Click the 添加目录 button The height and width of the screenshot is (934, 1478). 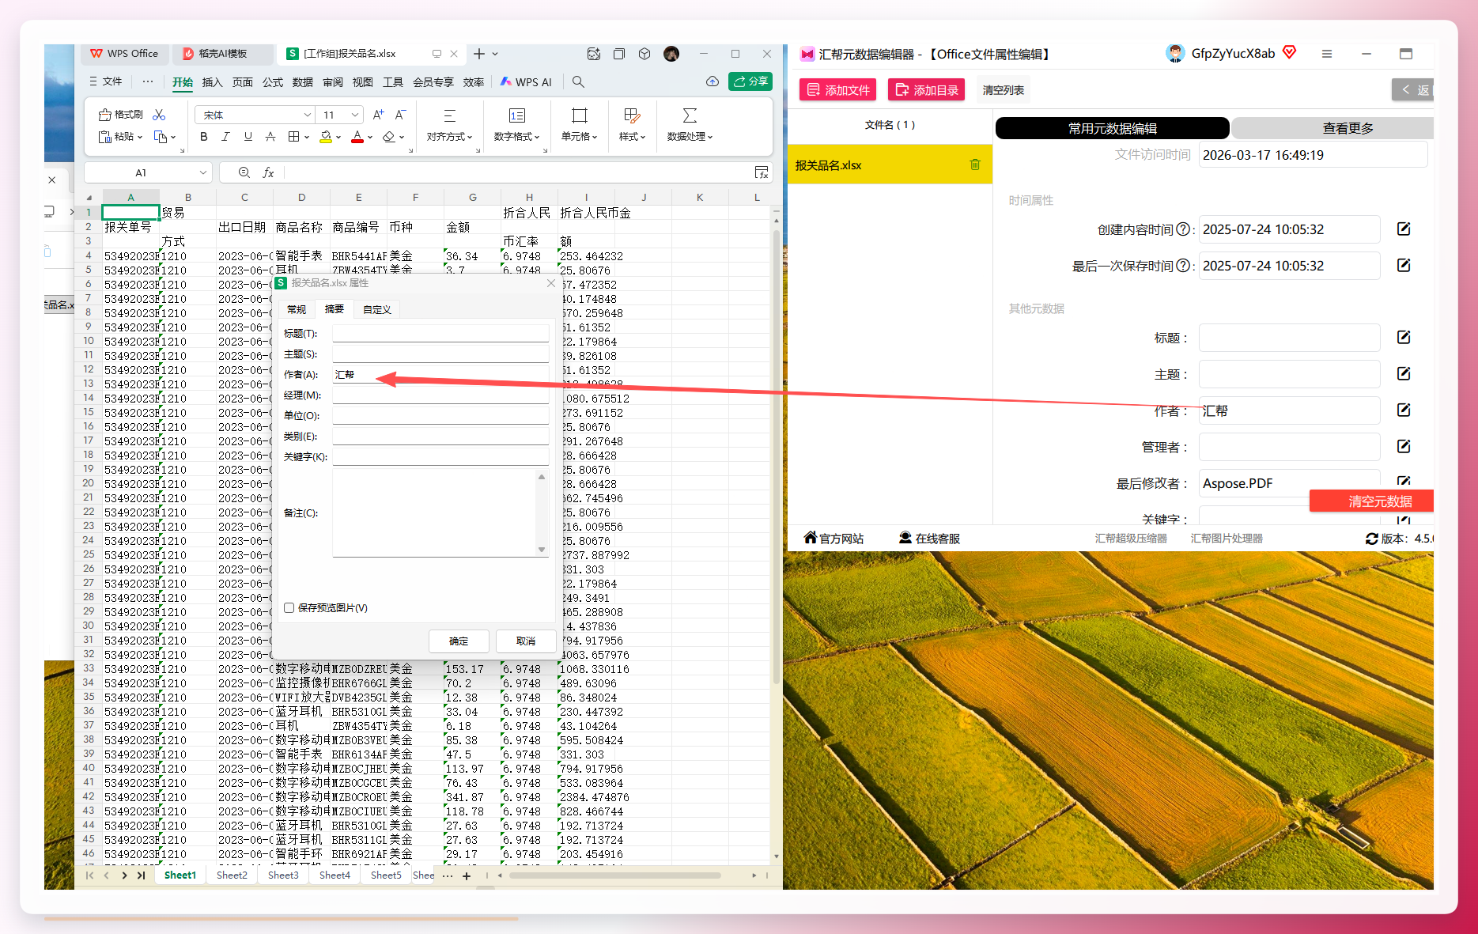click(x=927, y=90)
